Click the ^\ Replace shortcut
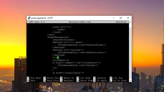Screen dimensions: 164x92 (x=66, y=80)
